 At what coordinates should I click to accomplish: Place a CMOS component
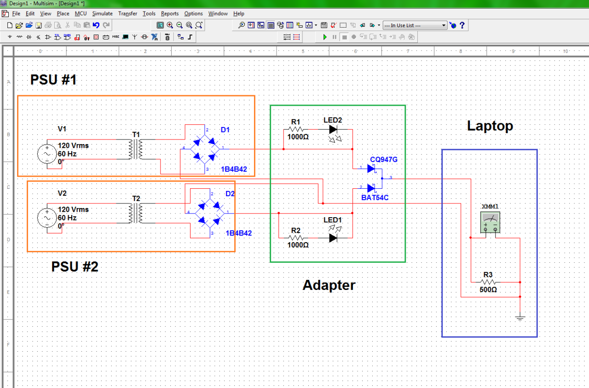(67, 37)
